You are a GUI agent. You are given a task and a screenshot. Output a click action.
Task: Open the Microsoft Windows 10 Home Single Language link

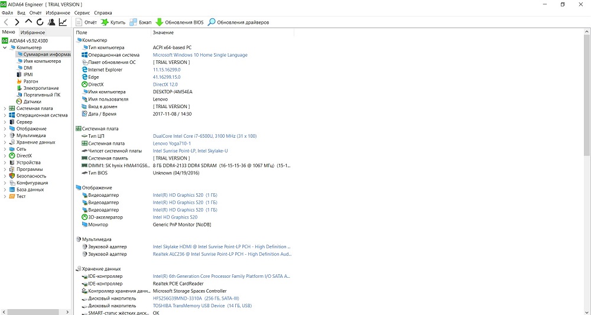(x=200, y=55)
